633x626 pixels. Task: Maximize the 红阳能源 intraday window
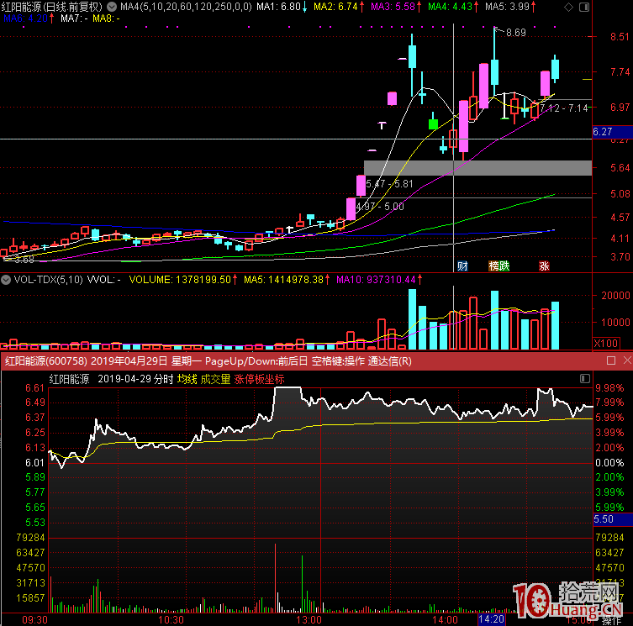point(611,360)
